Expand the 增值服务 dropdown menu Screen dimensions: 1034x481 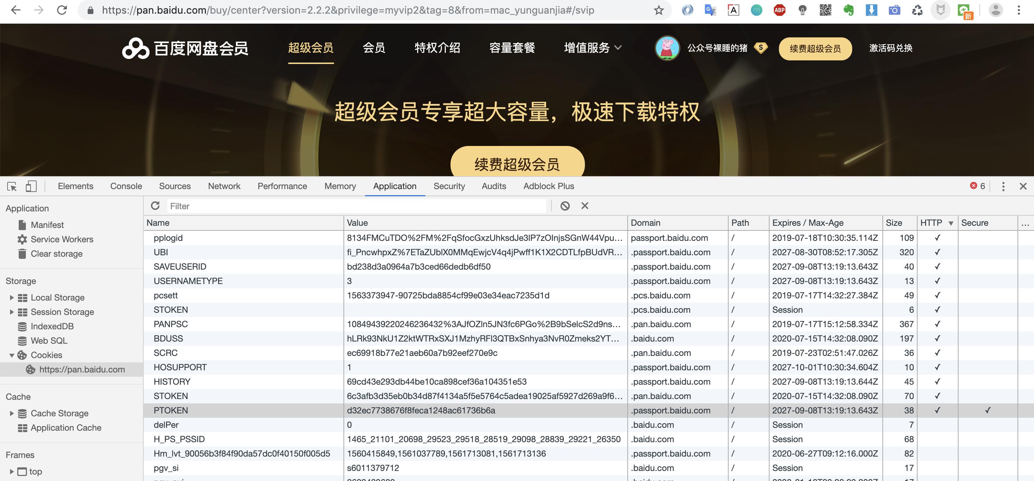pos(593,48)
